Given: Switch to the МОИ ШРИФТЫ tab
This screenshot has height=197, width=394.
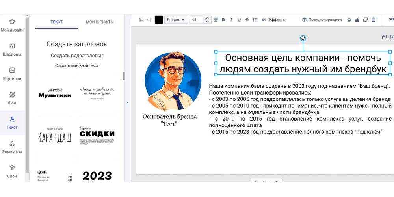Looking at the screenshot, I should pyautogui.click(x=100, y=22).
